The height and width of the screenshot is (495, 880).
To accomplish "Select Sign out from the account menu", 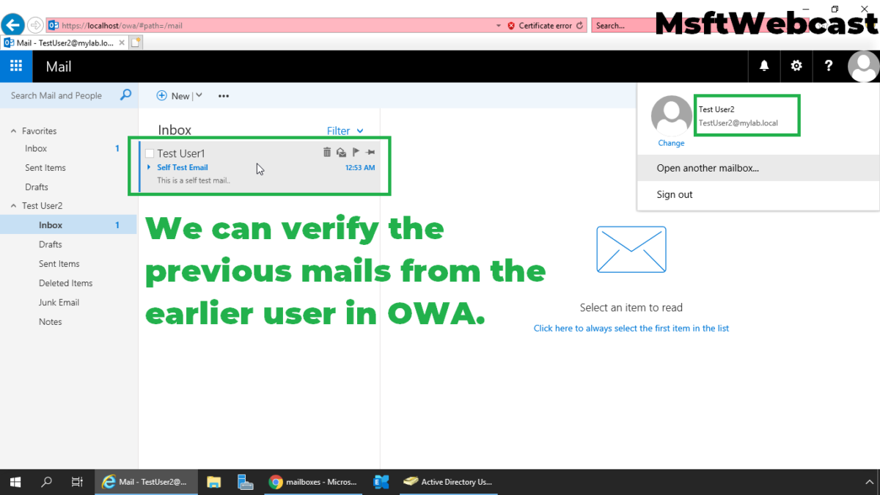I will 672,194.
